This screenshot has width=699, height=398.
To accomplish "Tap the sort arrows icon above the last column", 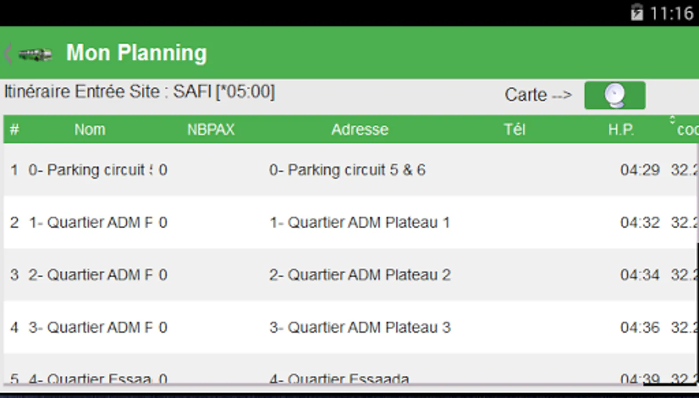I will [672, 120].
